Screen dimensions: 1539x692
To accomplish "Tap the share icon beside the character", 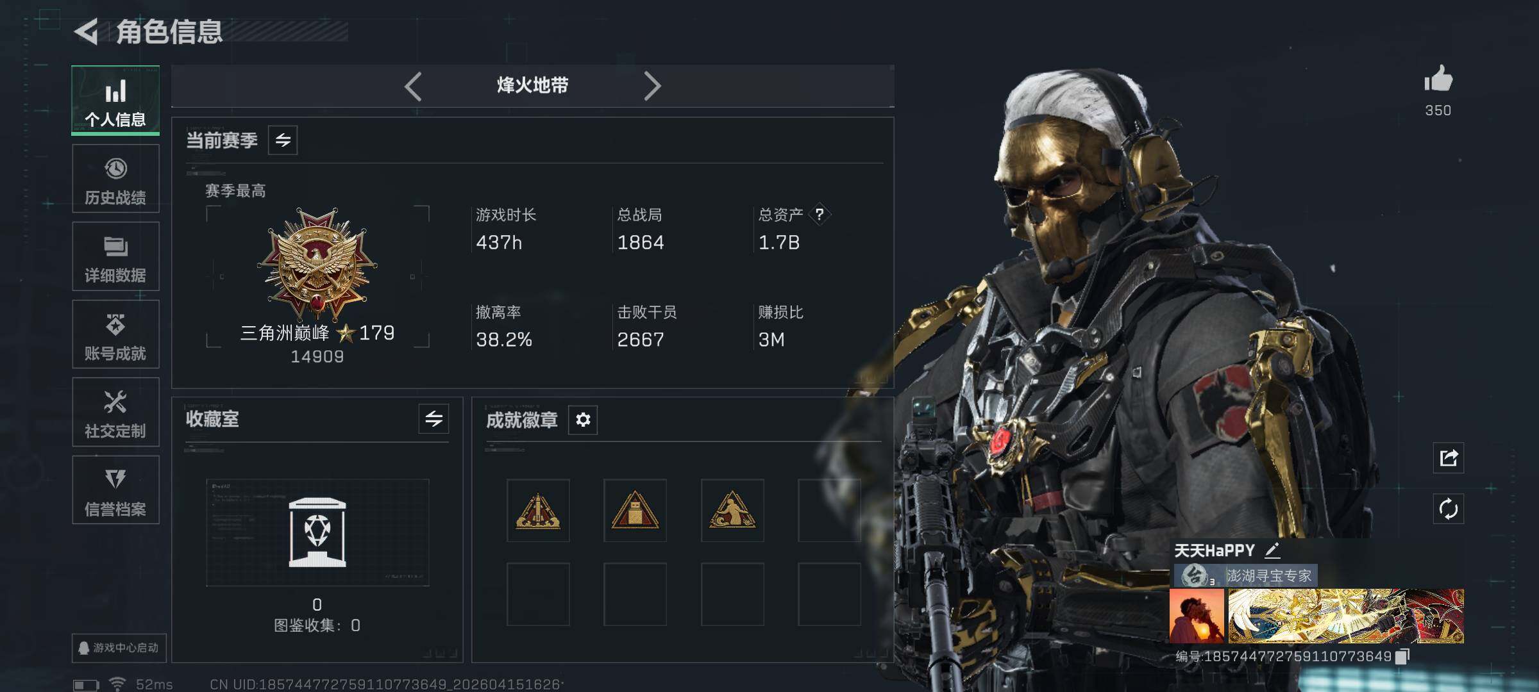I will pyautogui.click(x=1449, y=457).
